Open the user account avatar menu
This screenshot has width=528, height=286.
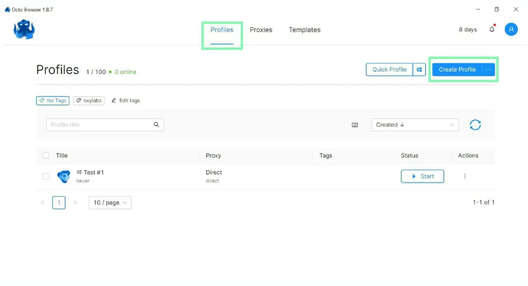pos(511,29)
